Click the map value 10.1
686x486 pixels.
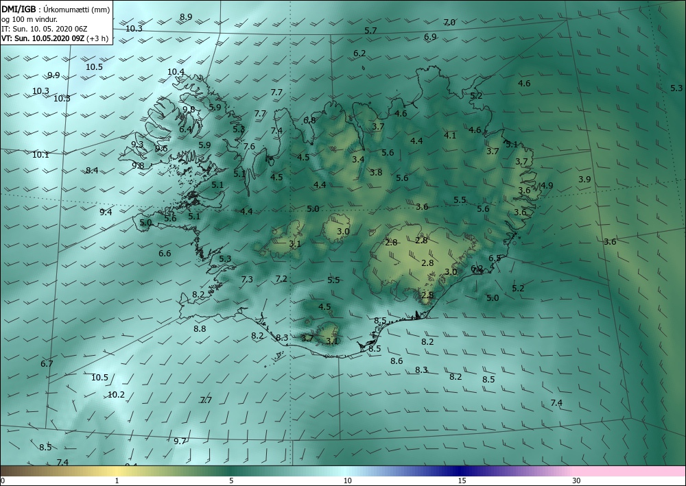tap(40, 155)
